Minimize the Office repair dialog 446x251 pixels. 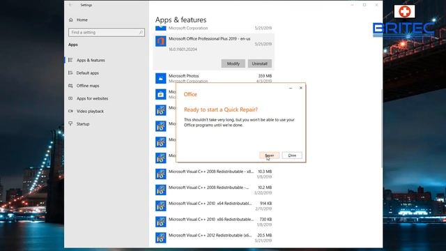(291, 88)
